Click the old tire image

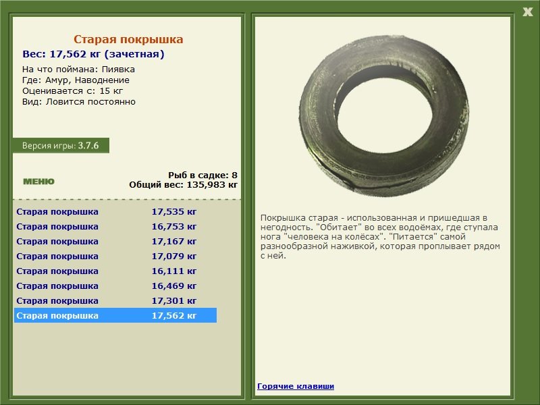coord(383,115)
